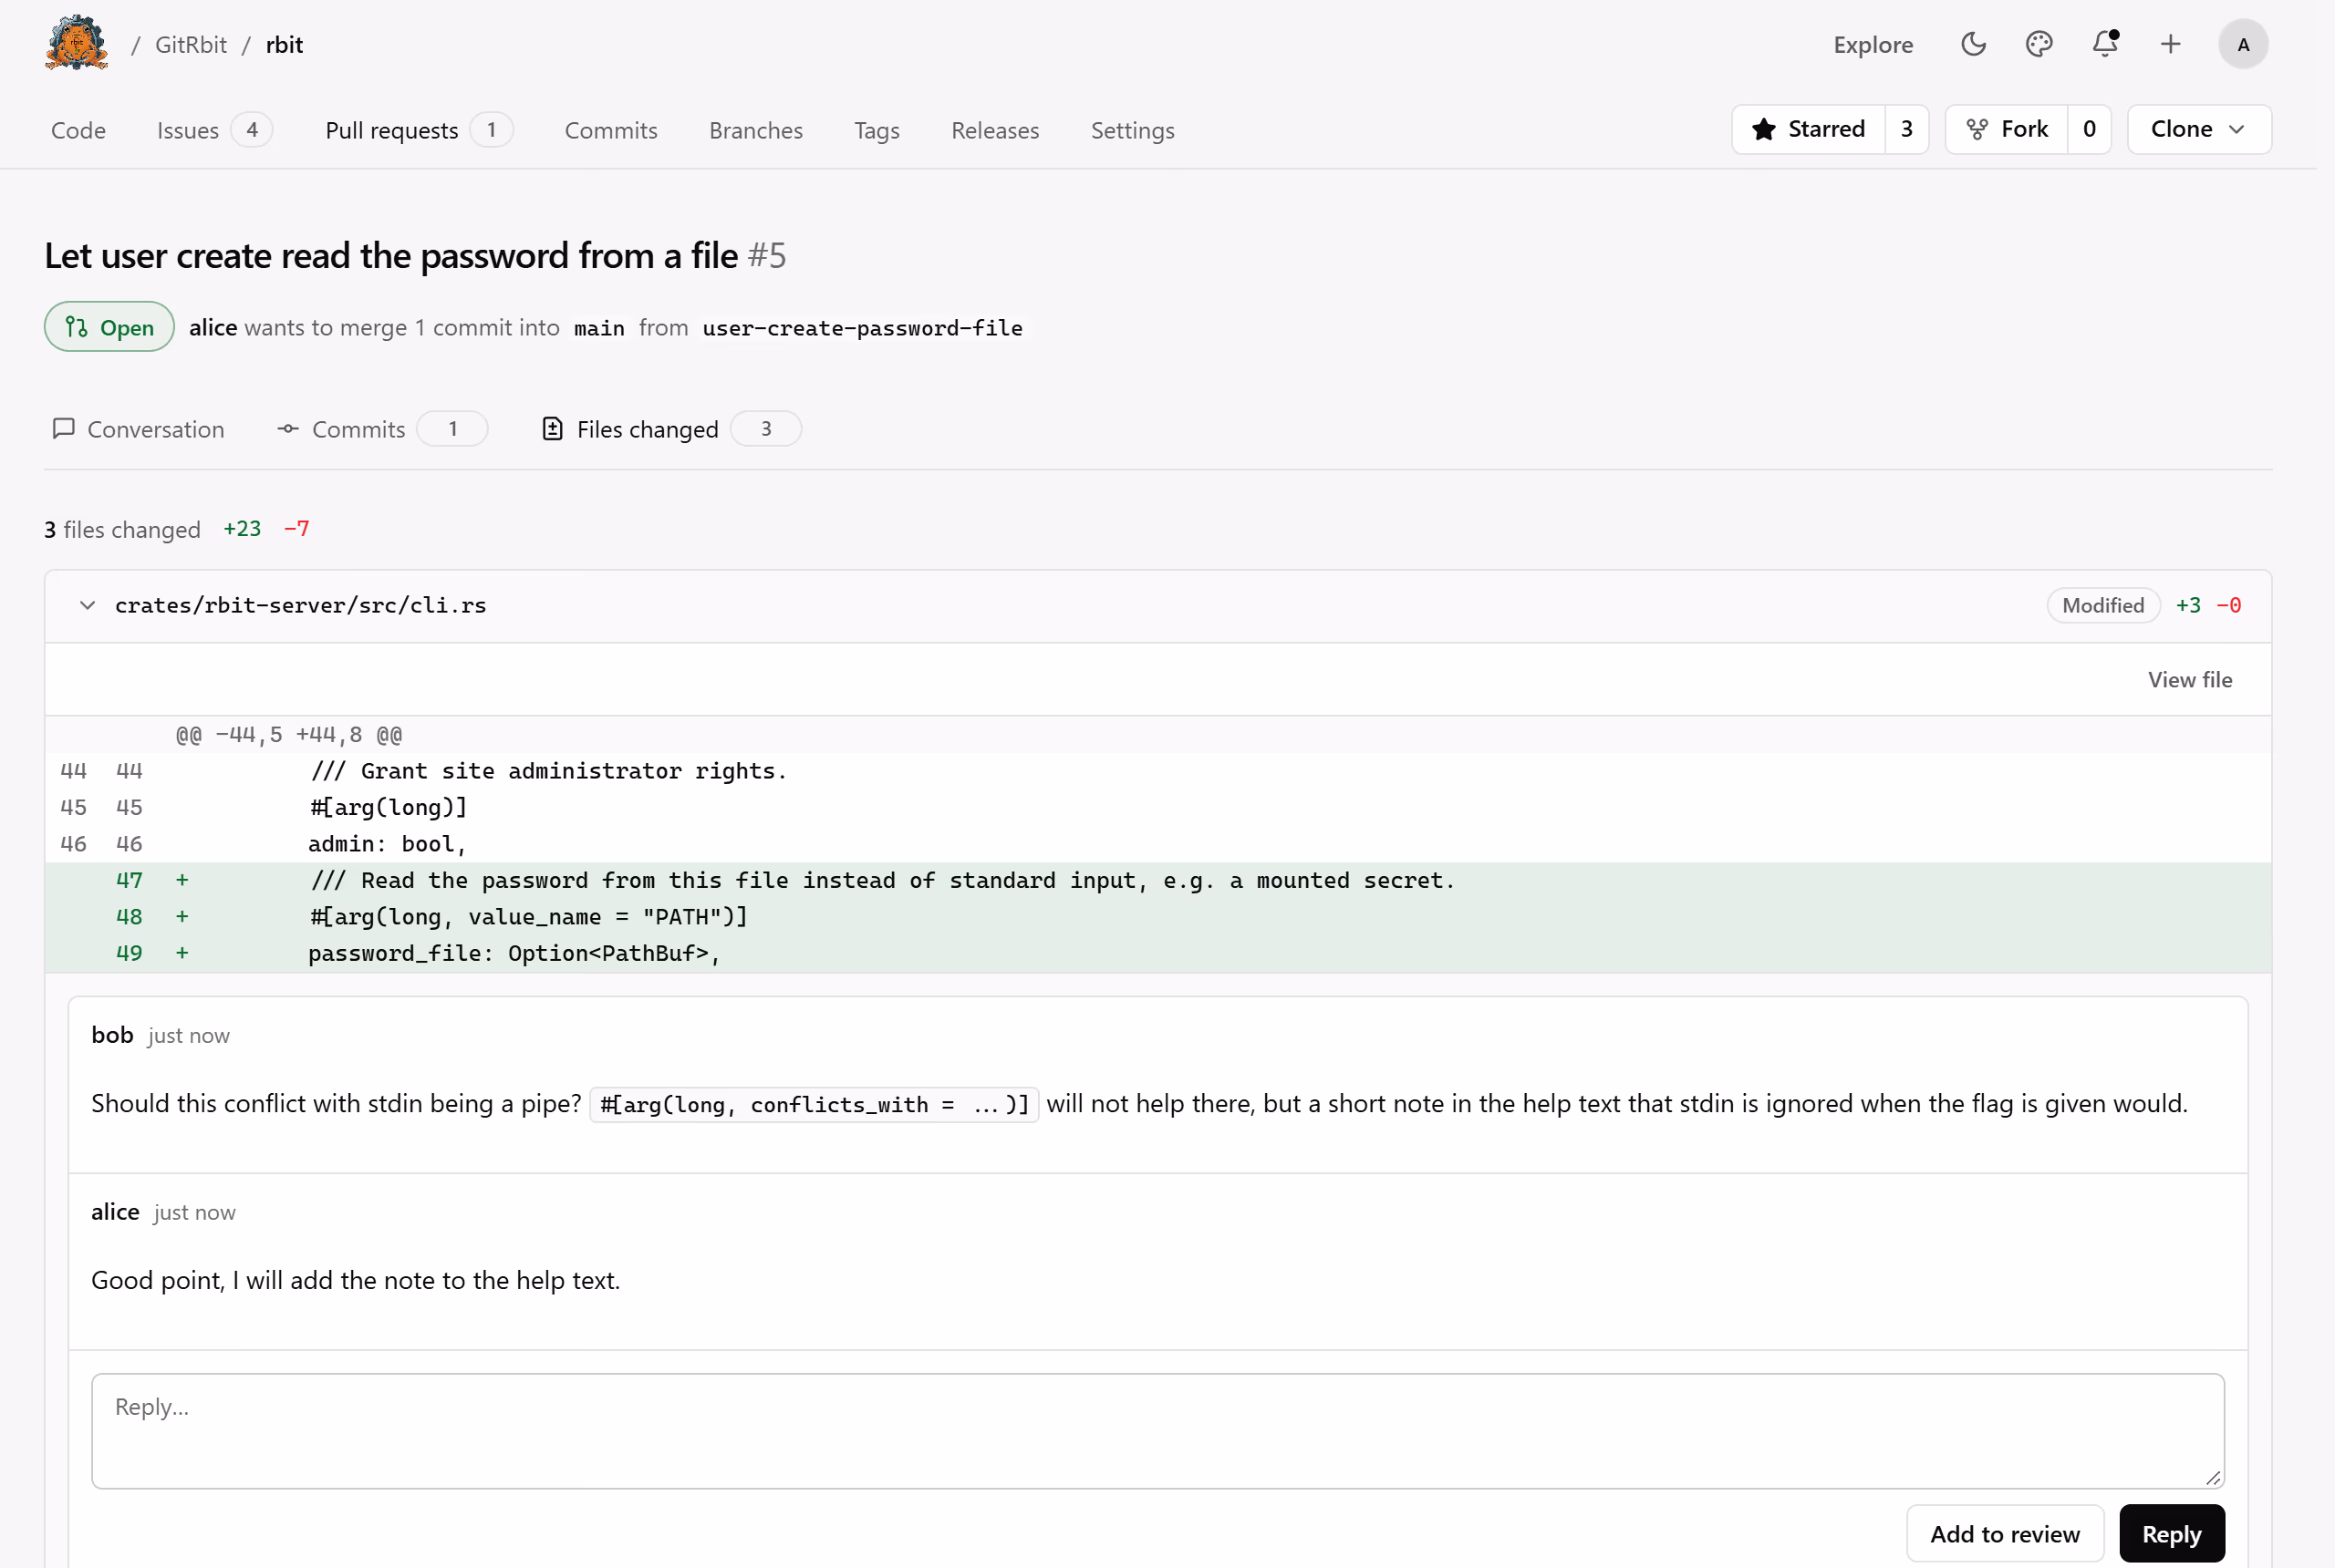Click the plus create-new icon

click(2170, 44)
